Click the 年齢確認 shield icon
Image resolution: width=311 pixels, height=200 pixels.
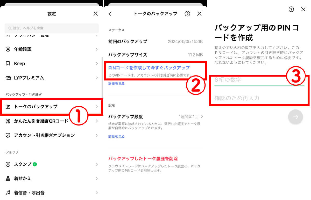pyautogui.click(x=8, y=49)
